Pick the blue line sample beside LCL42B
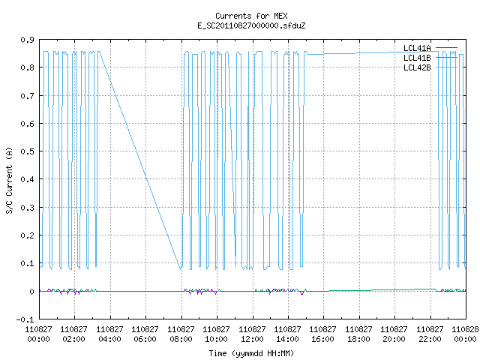Viewport: 480px width, 360px height. point(446,67)
